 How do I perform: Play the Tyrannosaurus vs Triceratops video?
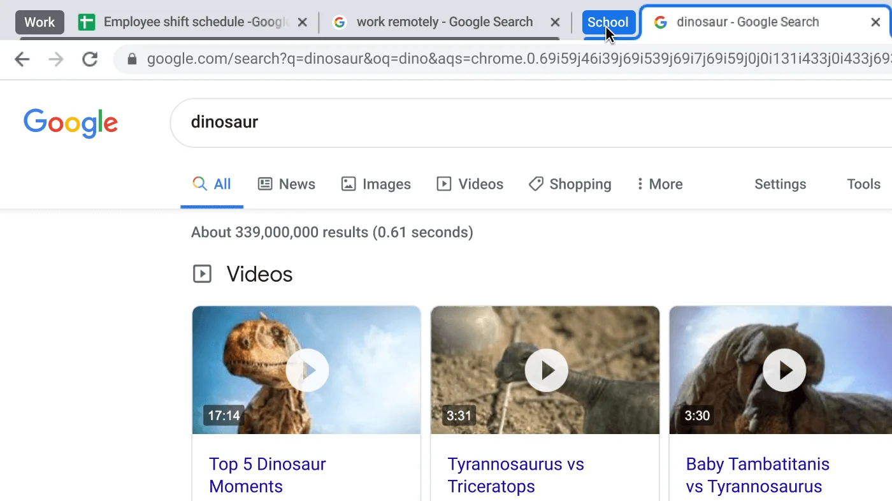click(x=545, y=370)
